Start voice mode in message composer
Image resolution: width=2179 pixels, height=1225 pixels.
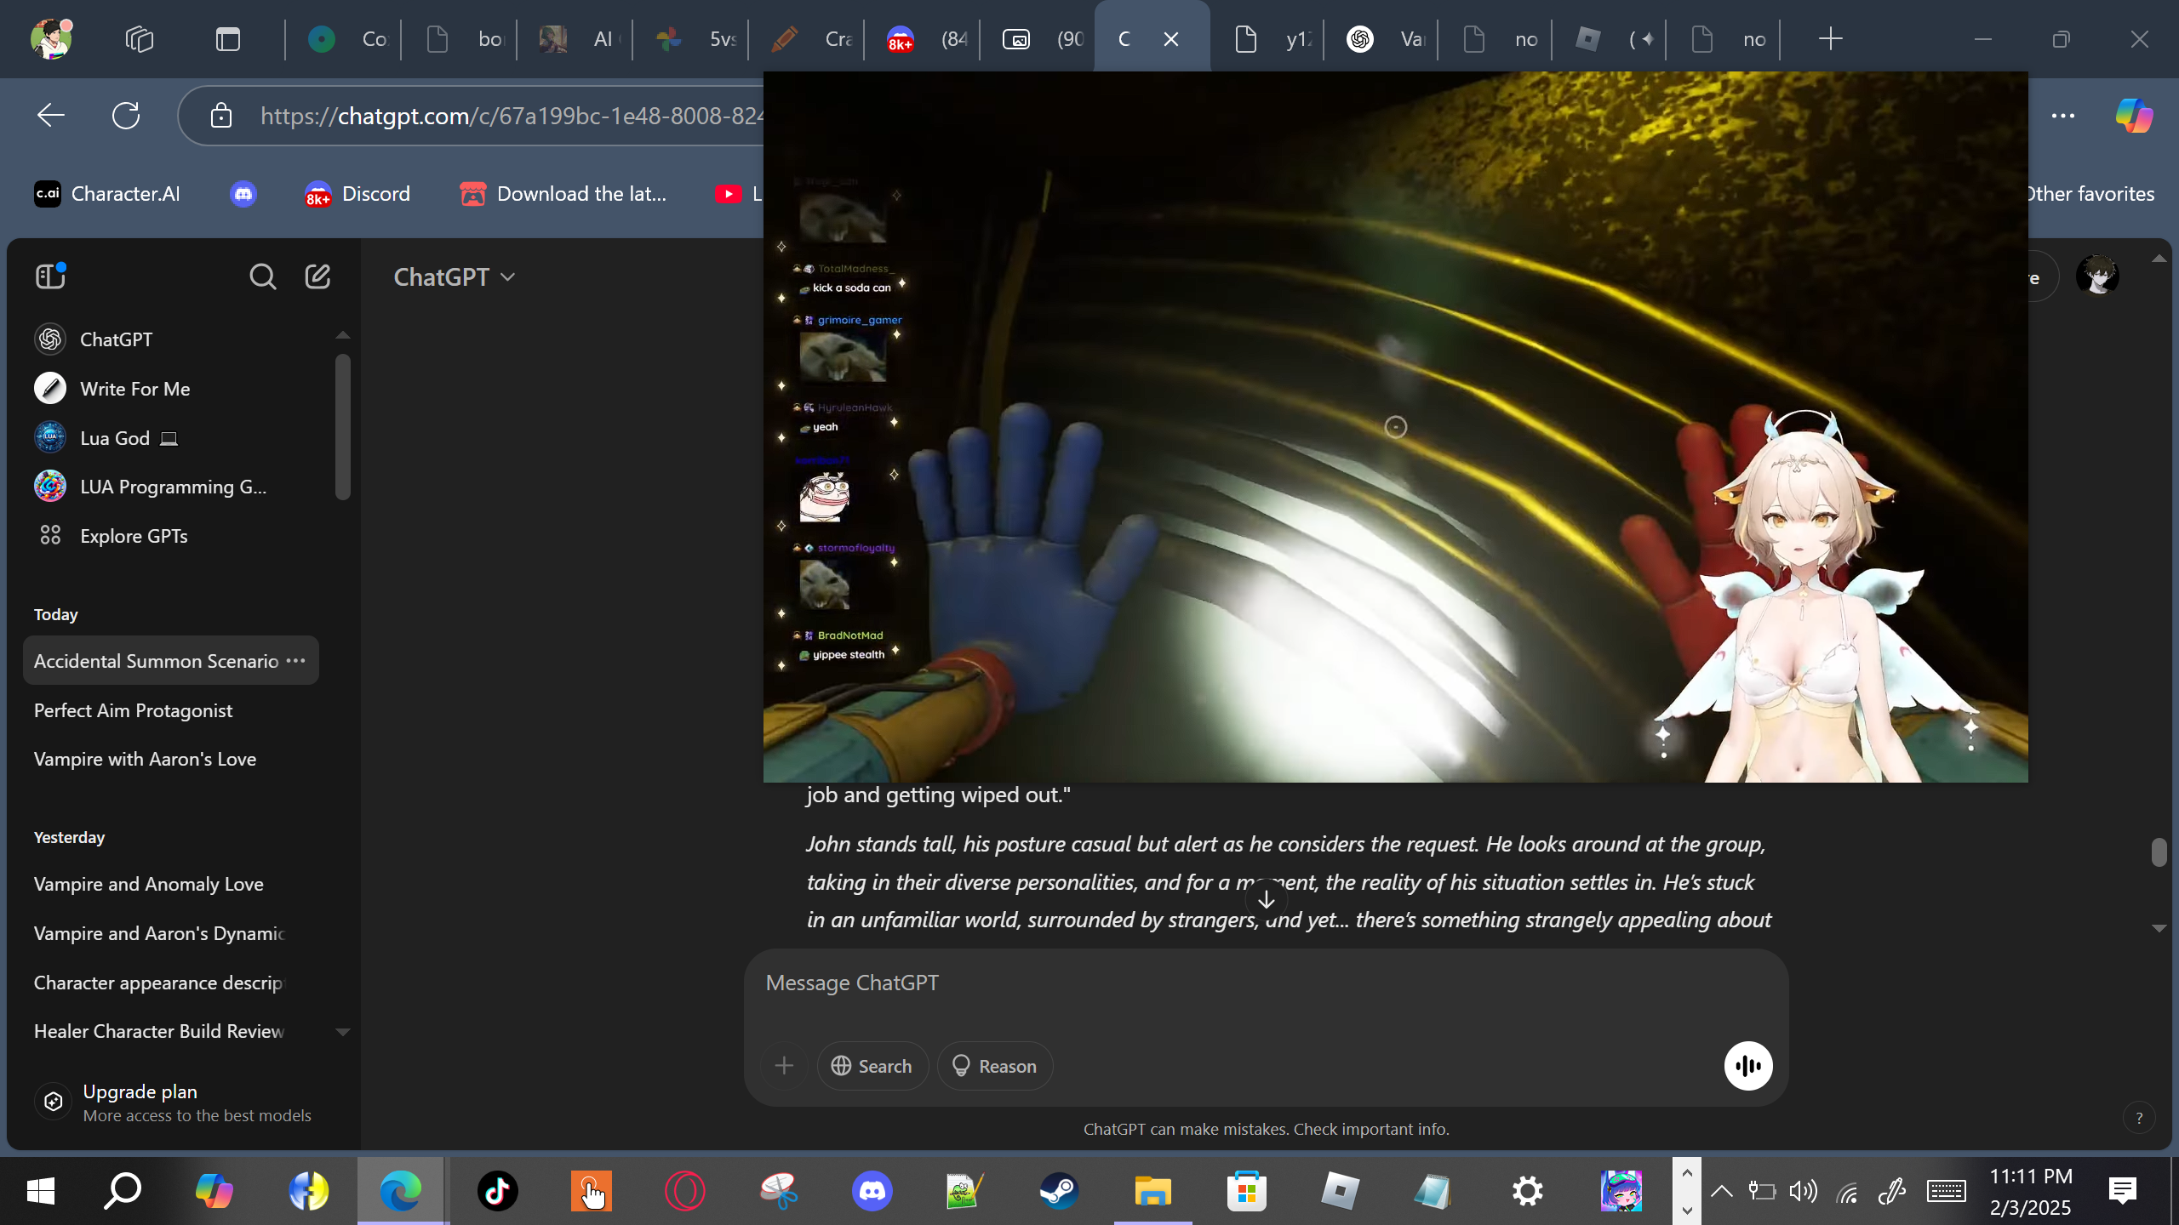point(1748,1066)
